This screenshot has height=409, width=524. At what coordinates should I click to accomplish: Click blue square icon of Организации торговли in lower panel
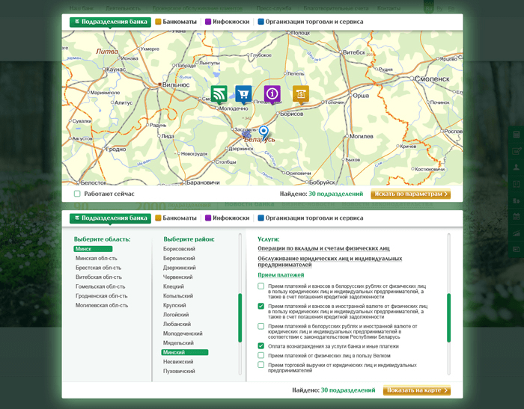(261, 218)
